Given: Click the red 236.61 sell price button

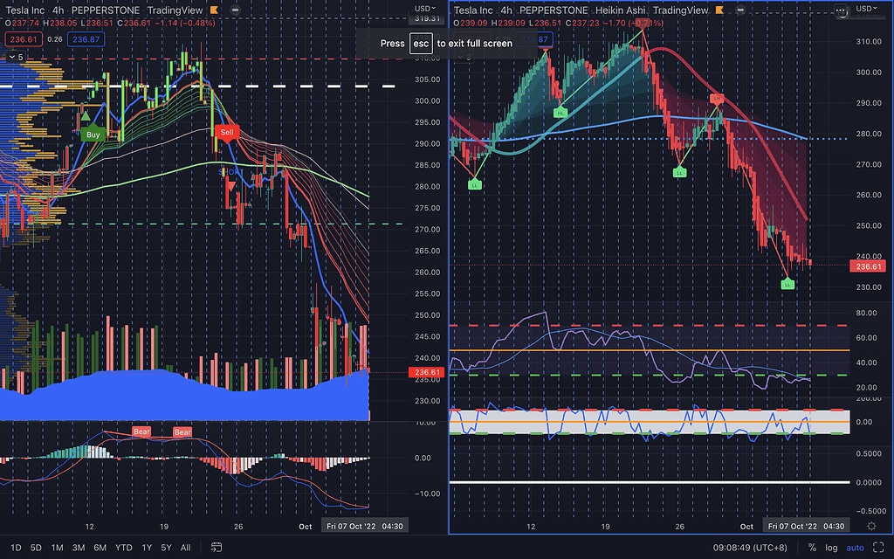Looking at the screenshot, I should (23, 39).
